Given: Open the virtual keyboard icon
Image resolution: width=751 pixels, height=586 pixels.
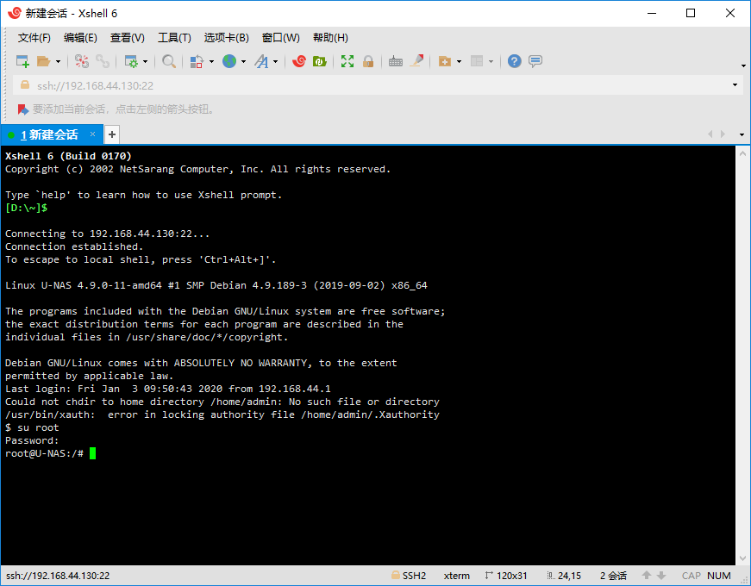Looking at the screenshot, I should [395, 61].
